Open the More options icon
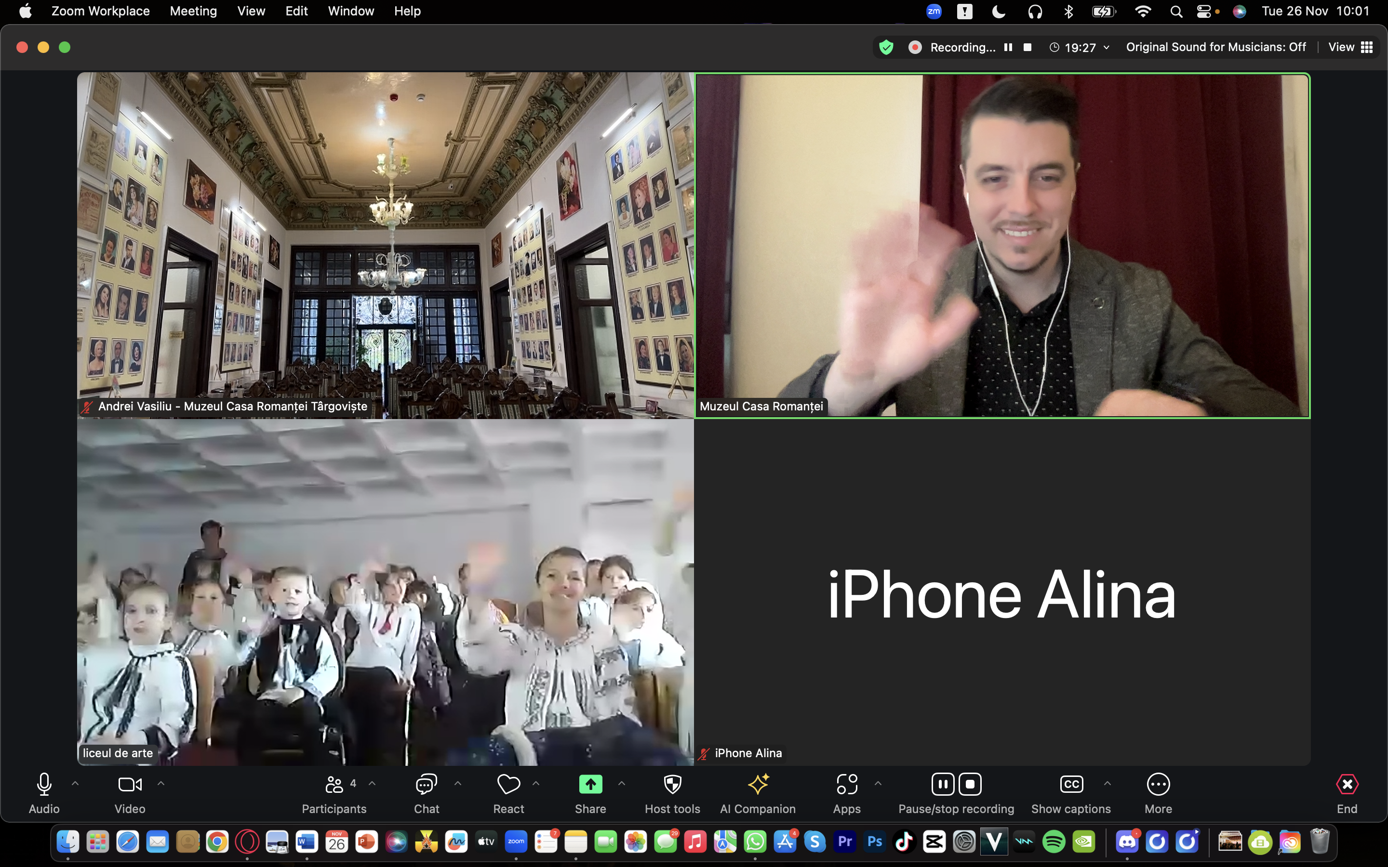 (x=1158, y=793)
